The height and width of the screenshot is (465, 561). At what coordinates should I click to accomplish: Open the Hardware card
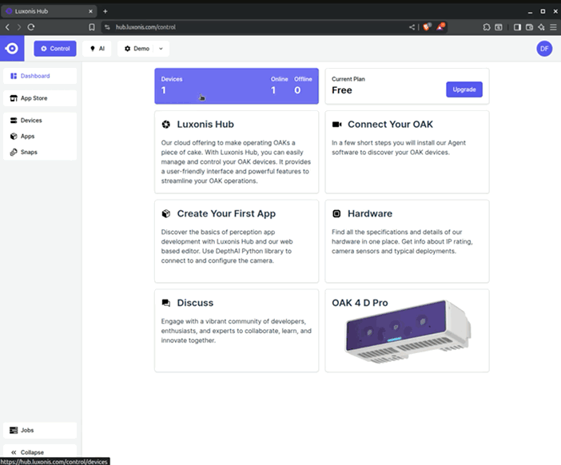(x=407, y=241)
